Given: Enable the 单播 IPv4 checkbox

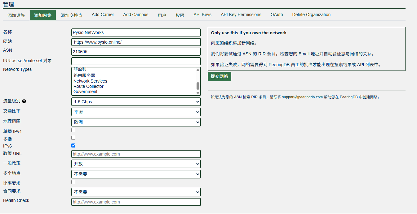Looking at the screenshot, I should 73,130.
